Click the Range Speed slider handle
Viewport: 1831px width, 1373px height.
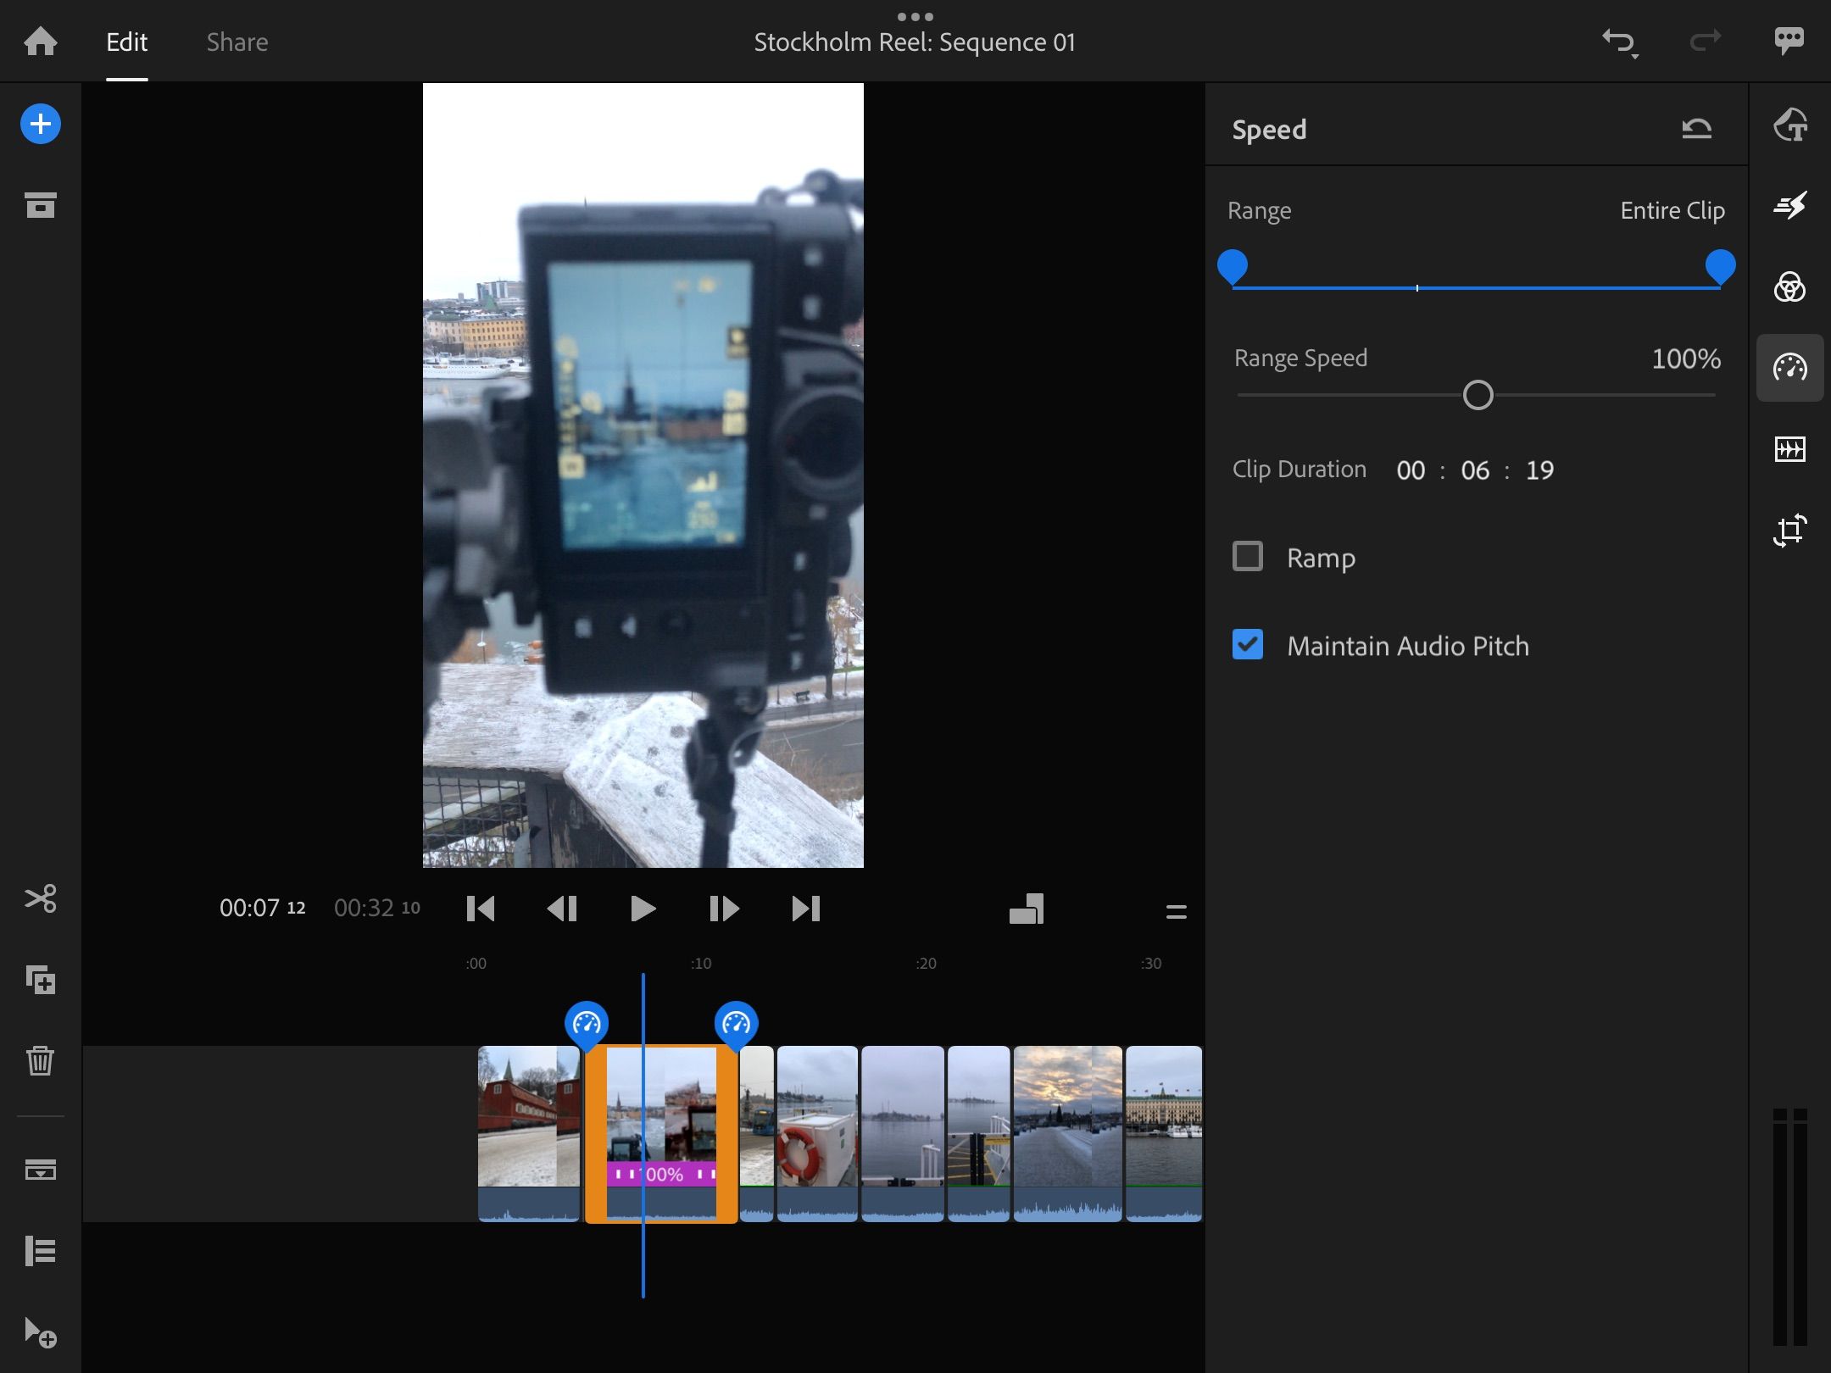[1478, 395]
